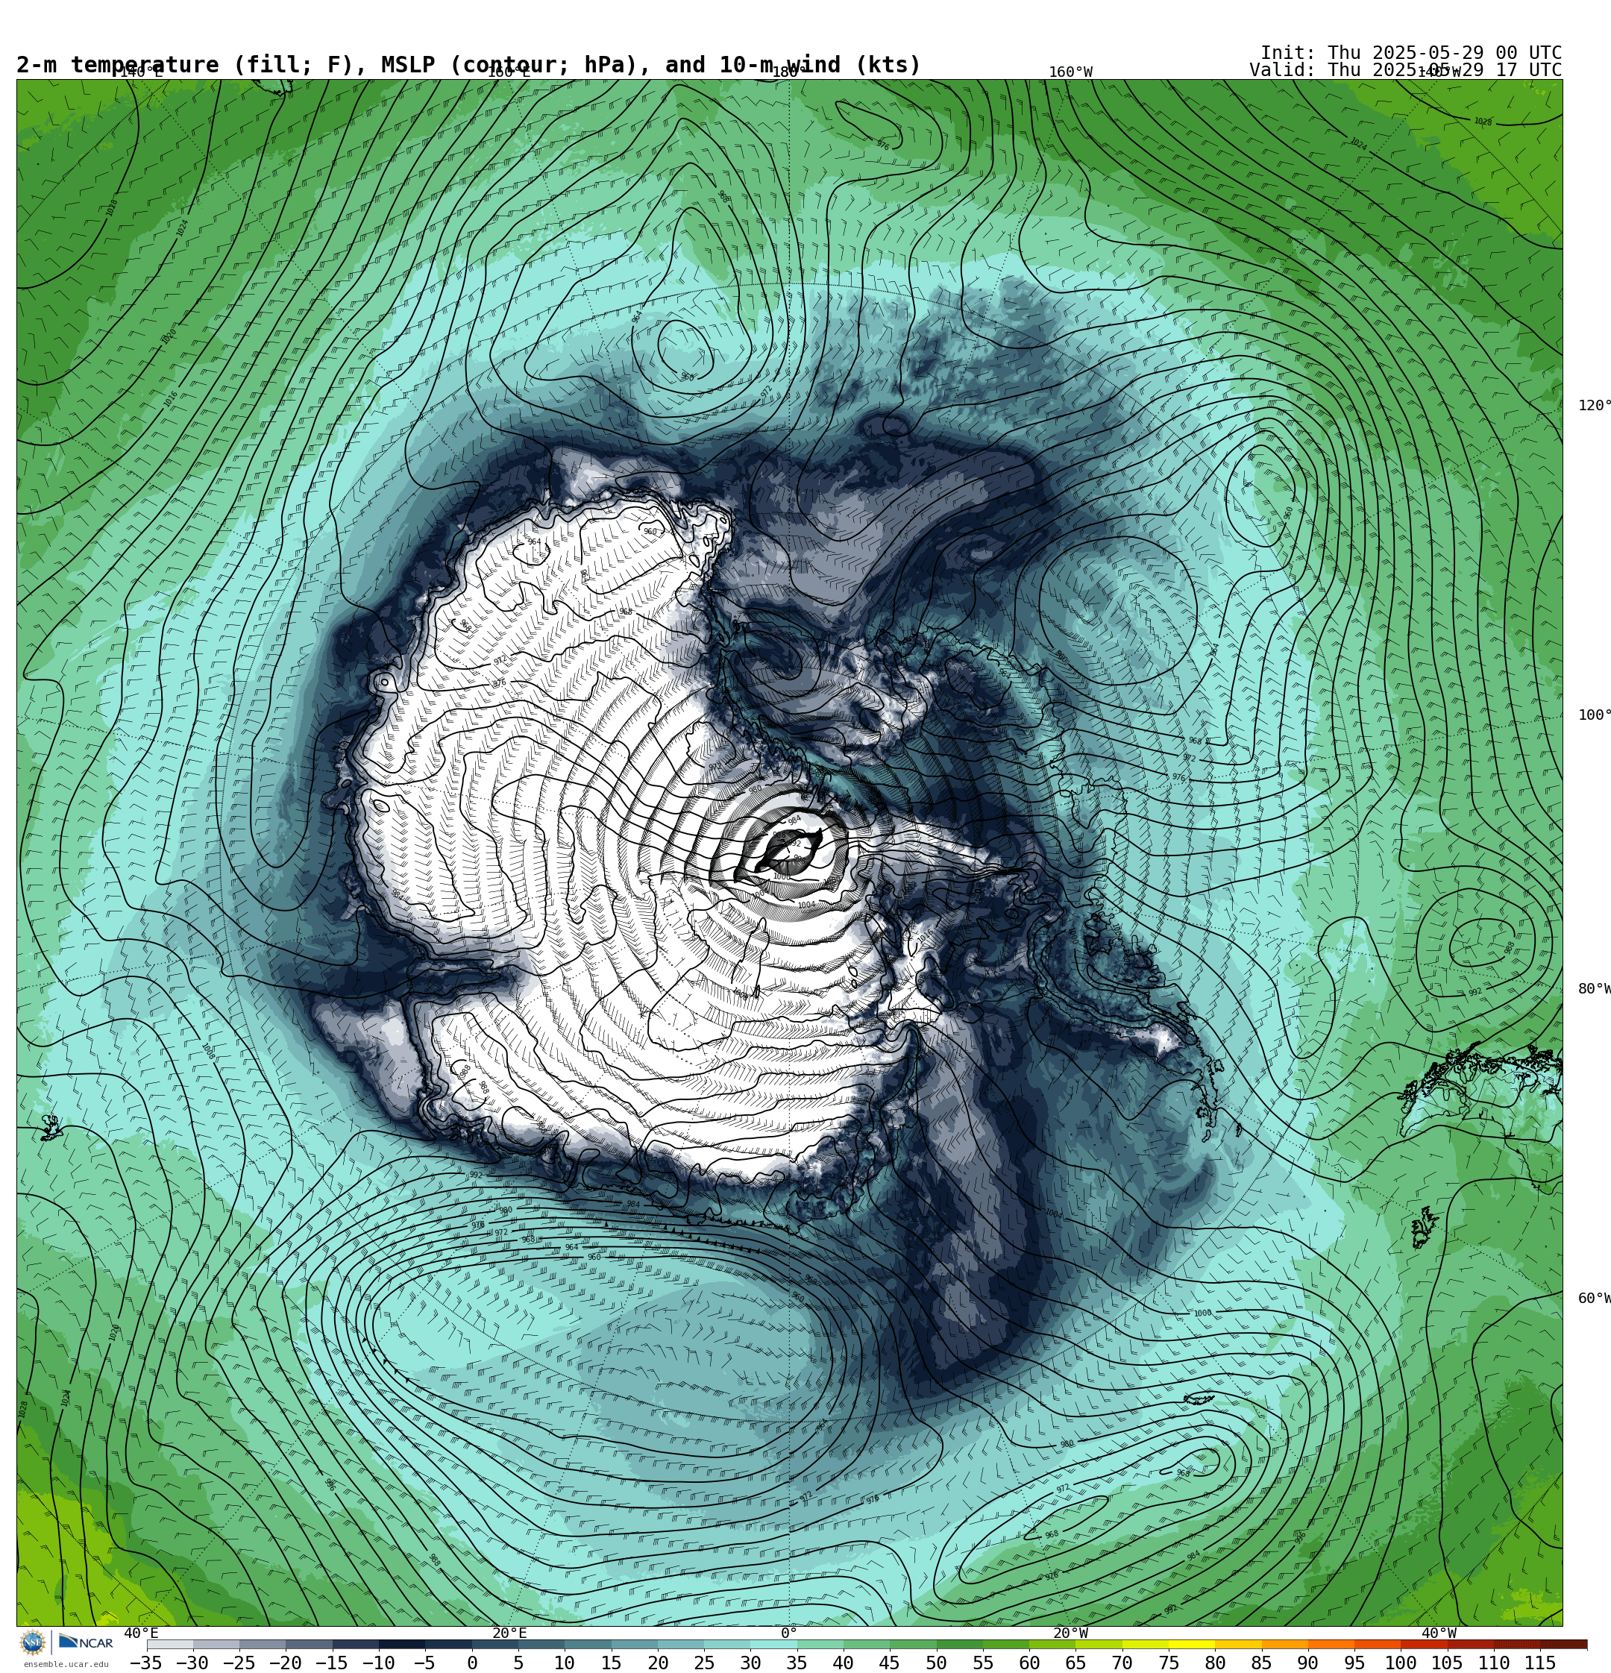Click the '20°W' longitude label at bottom
Screen dimensions: 1611x1673
pos(1070,1633)
